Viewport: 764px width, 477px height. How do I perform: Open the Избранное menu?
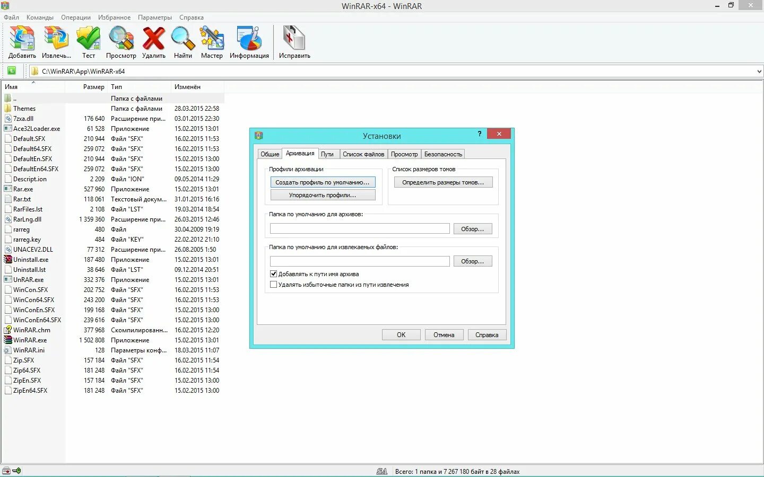pos(114,17)
